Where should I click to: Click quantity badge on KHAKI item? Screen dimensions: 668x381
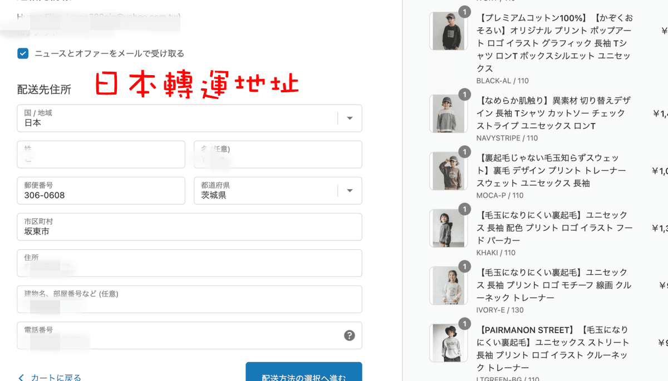464,209
